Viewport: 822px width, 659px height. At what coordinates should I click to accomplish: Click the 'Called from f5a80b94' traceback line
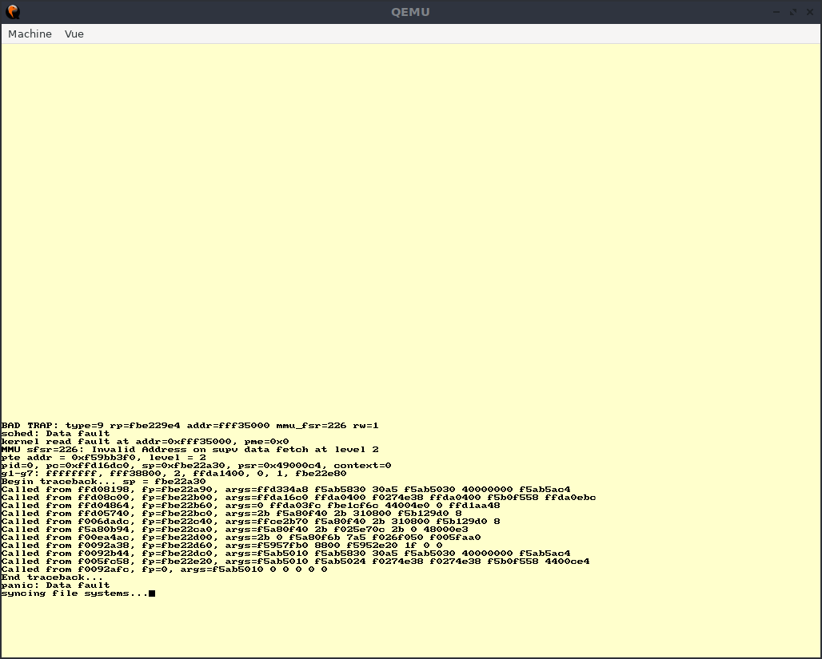[x=235, y=529]
